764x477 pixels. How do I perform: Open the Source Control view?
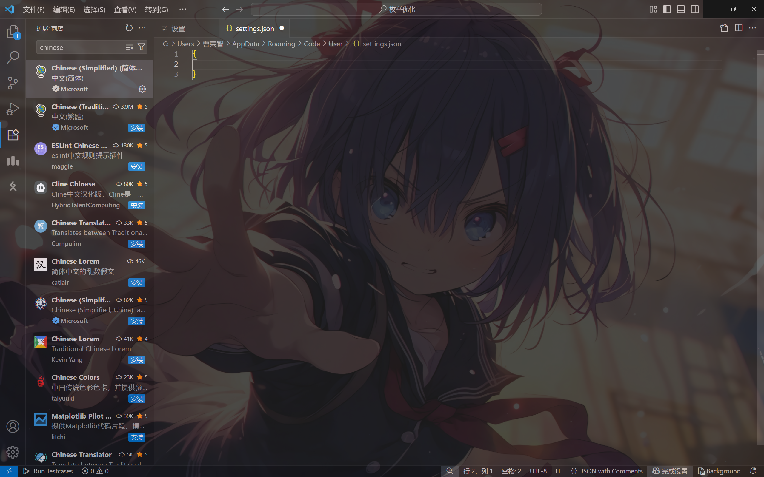click(x=13, y=83)
